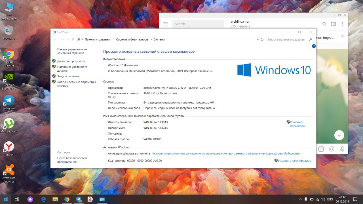Select Панель управления breadcrumb
363x204 pixels.
(98, 40)
